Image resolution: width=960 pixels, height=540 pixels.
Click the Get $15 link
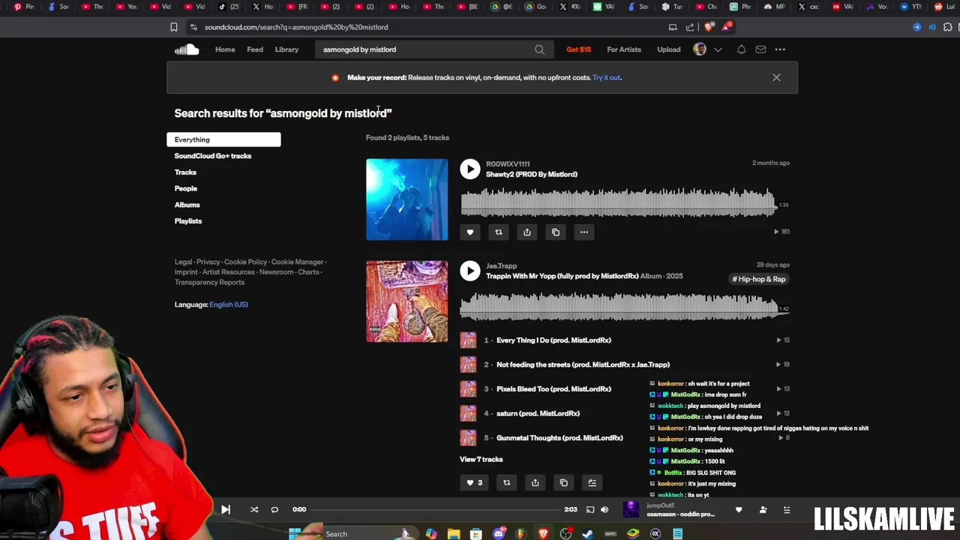point(578,49)
